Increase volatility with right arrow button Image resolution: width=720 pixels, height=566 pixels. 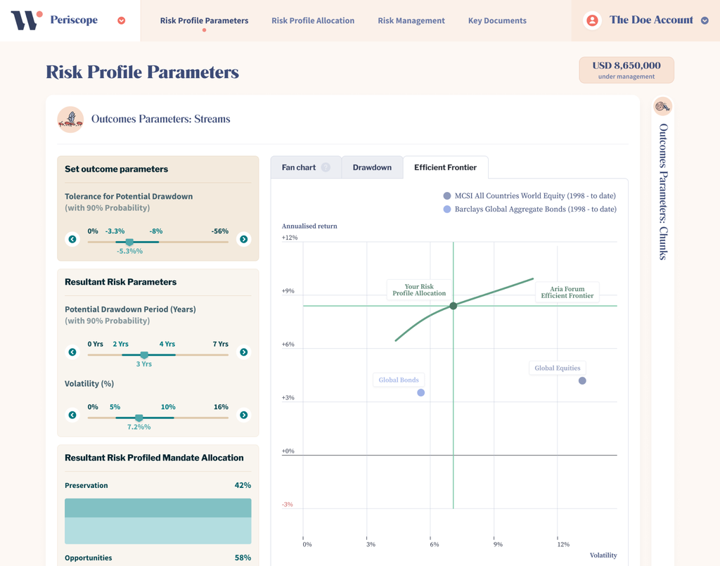tap(243, 415)
